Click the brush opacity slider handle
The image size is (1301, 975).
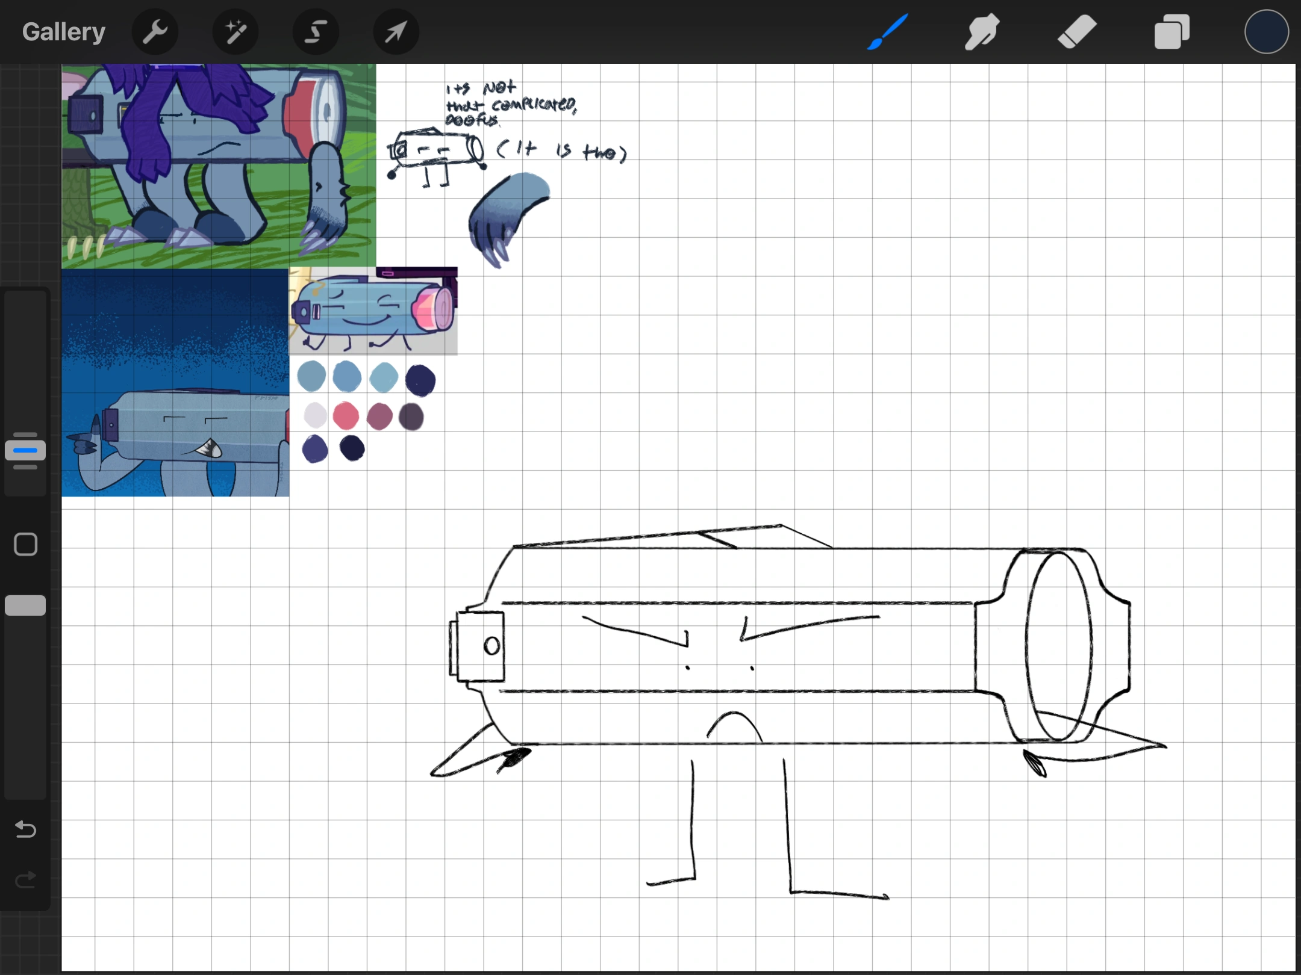click(x=25, y=605)
